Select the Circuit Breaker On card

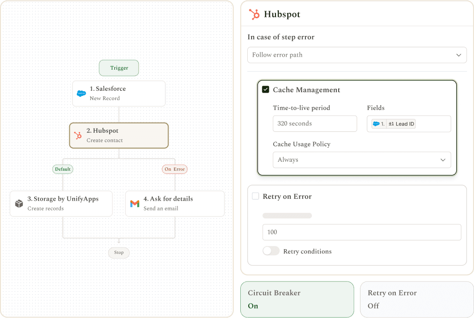tap(297, 299)
